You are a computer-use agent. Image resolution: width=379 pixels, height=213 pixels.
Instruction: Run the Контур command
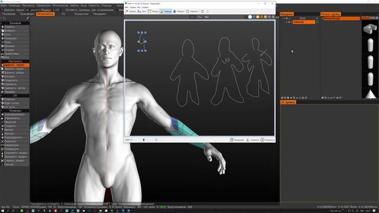coord(15,164)
